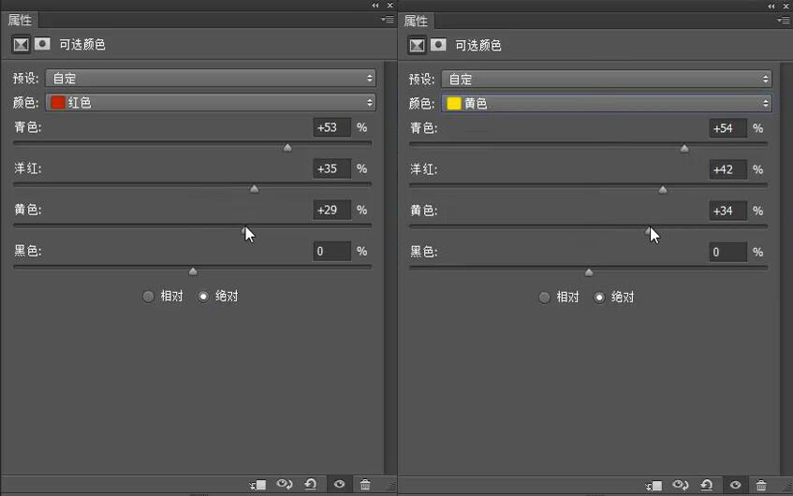Open 预设 dropdown in left panel
The width and height of the screenshot is (793, 496).
211,78
